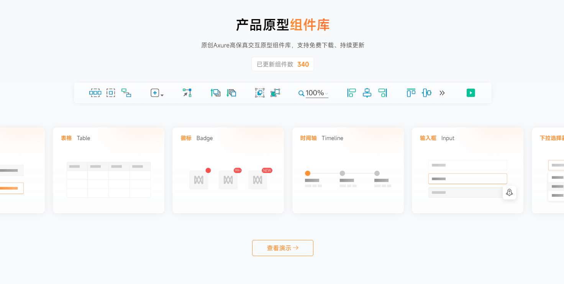This screenshot has height=284, width=564.
Task: Open the 徽标 Badge component card
Action: click(x=228, y=170)
